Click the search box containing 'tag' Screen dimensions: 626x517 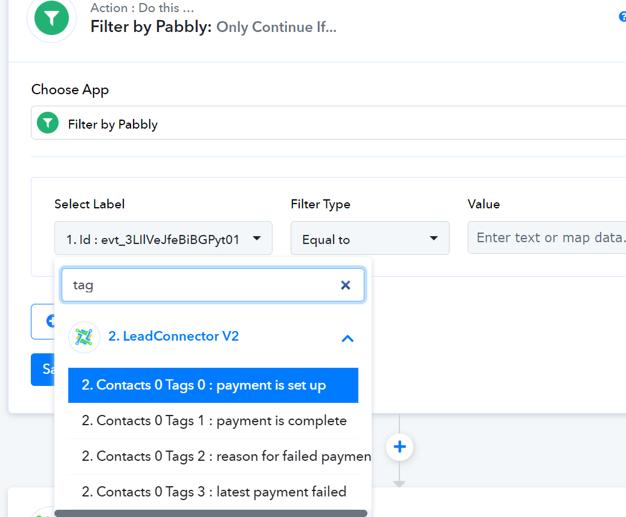pyautogui.click(x=213, y=285)
